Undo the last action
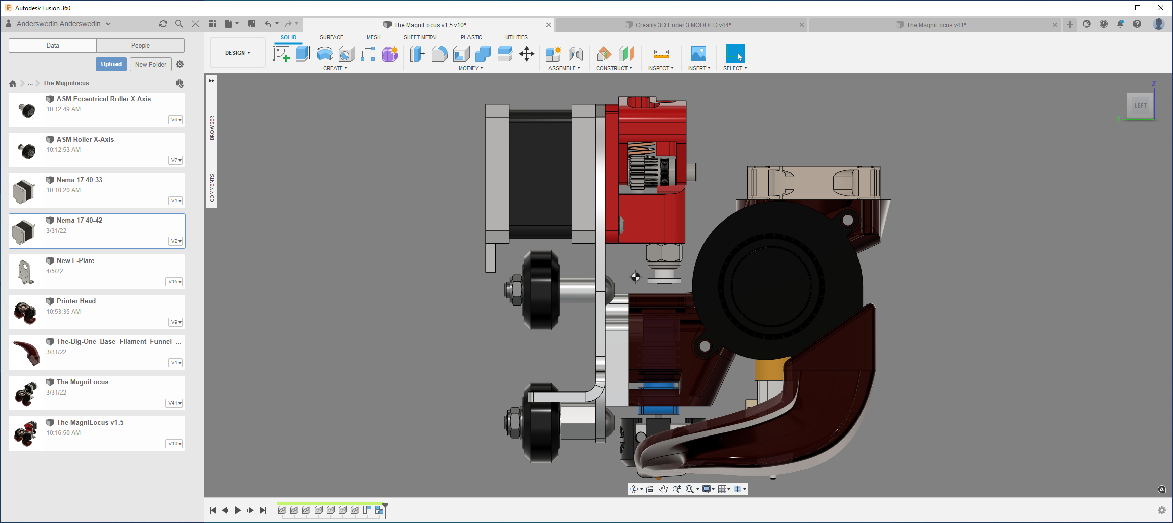The image size is (1173, 523). tap(268, 24)
